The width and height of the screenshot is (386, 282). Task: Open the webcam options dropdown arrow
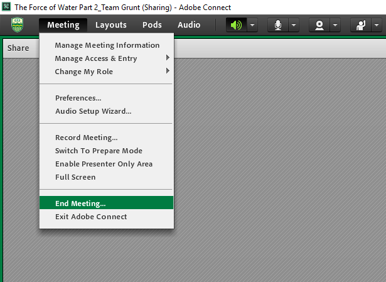pos(335,25)
